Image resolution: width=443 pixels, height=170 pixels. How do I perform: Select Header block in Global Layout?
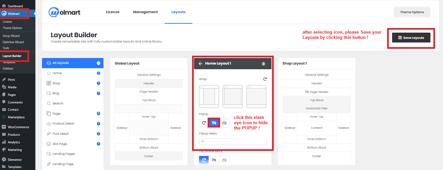149,83
